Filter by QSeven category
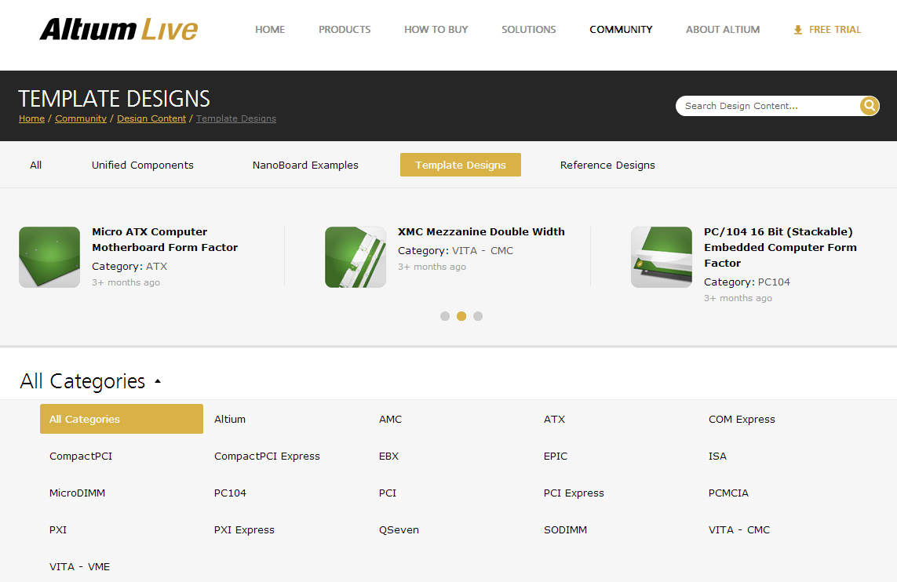 tap(399, 530)
